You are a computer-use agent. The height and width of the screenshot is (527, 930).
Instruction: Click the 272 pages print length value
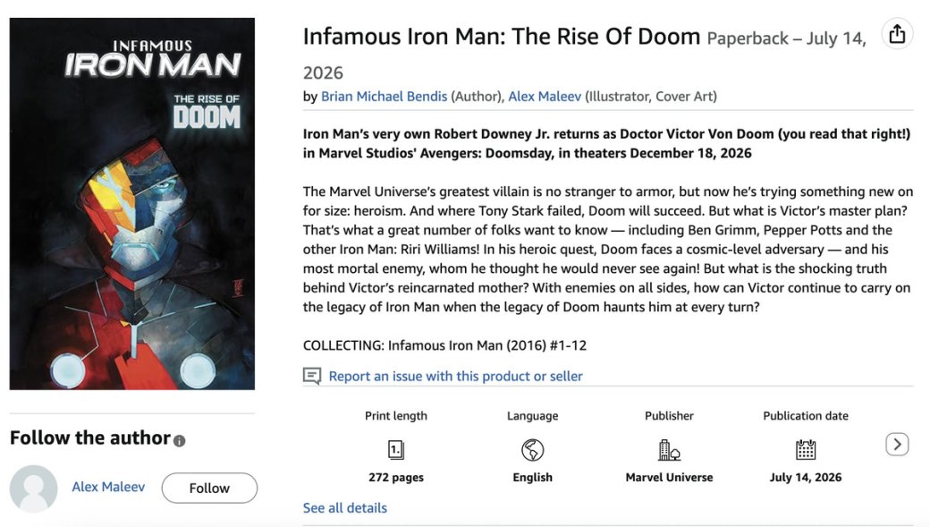[396, 477]
